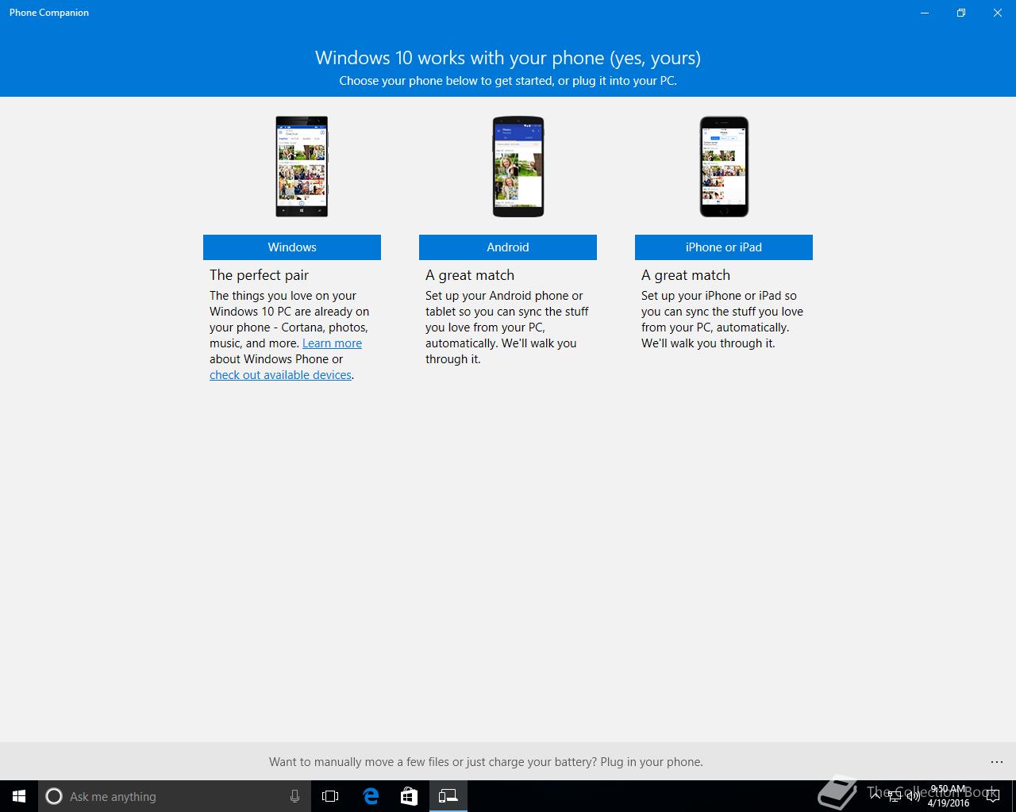Image resolution: width=1016 pixels, height=812 pixels.
Task: Click the iPhone 'A great match' heading
Action: click(x=686, y=275)
